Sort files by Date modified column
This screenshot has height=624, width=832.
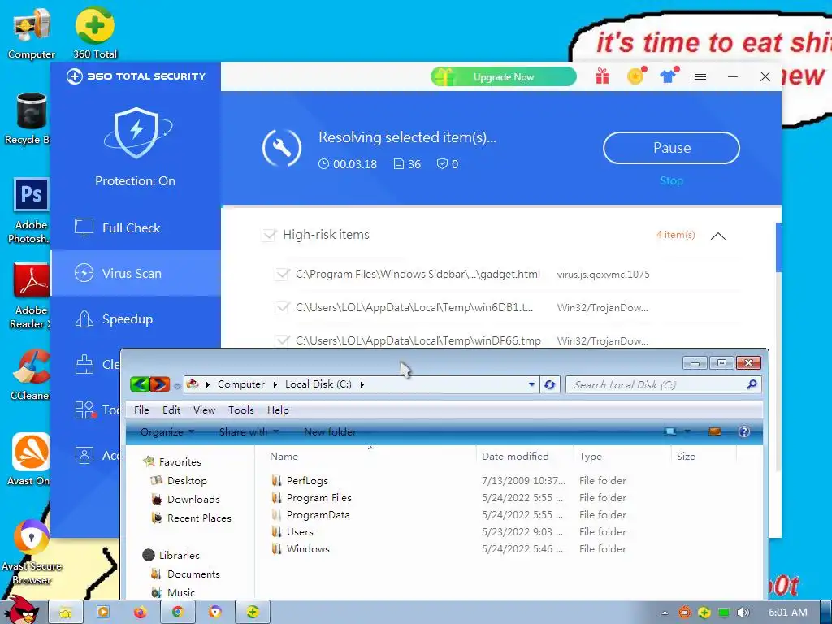[524, 457]
